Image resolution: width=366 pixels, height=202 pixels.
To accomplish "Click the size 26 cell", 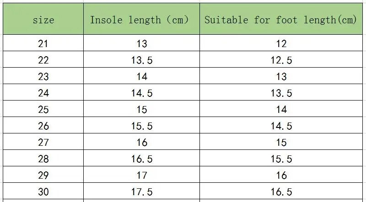I will click(43, 126).
